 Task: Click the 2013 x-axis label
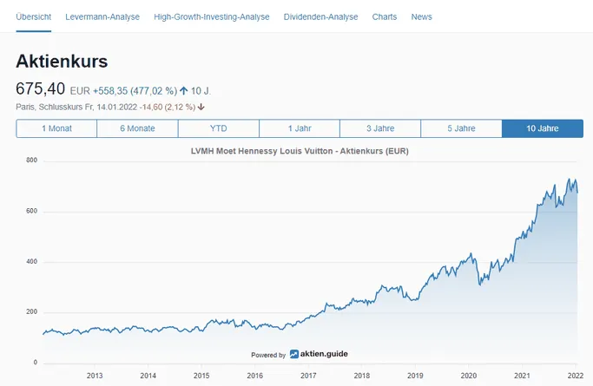tap(95, 376)
